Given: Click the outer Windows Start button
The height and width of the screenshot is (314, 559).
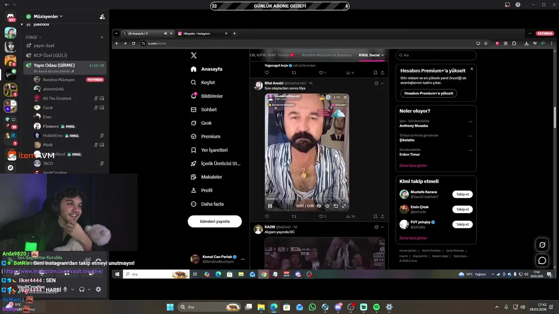Looking at the screenshot, I should click(170, 307).
